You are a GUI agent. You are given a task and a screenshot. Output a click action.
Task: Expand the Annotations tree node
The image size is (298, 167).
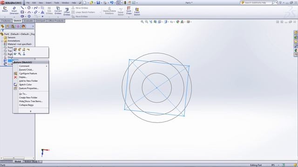pyautogui.click(x=2, y=41)
